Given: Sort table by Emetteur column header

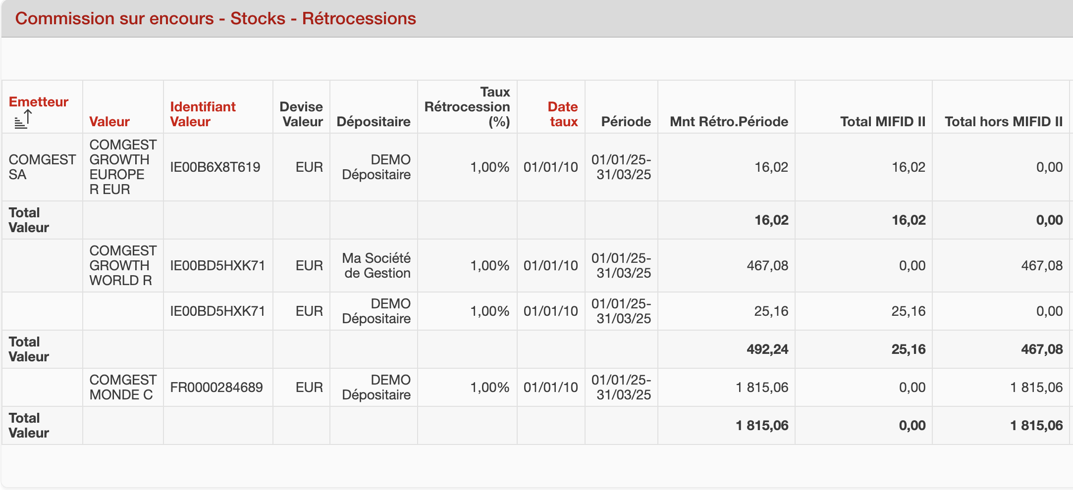Looking at the screenshot, I should (39, 102).
